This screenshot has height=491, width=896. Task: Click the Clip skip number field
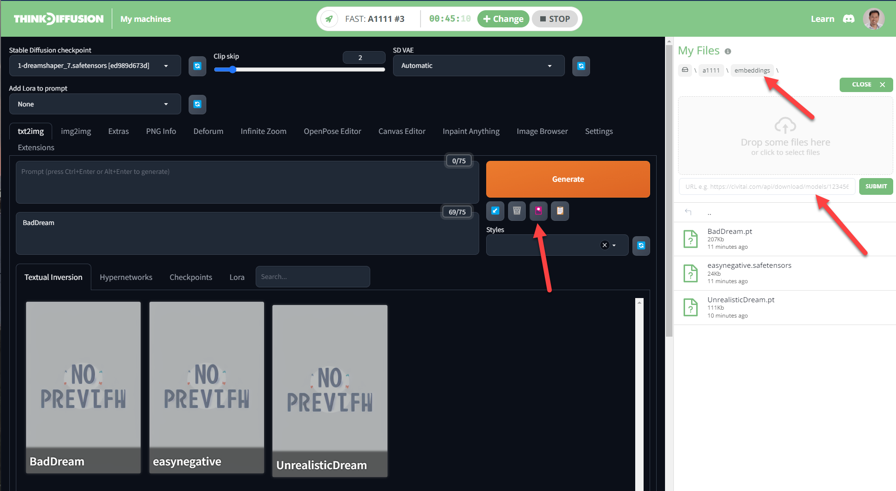click(x=364, y=58)
